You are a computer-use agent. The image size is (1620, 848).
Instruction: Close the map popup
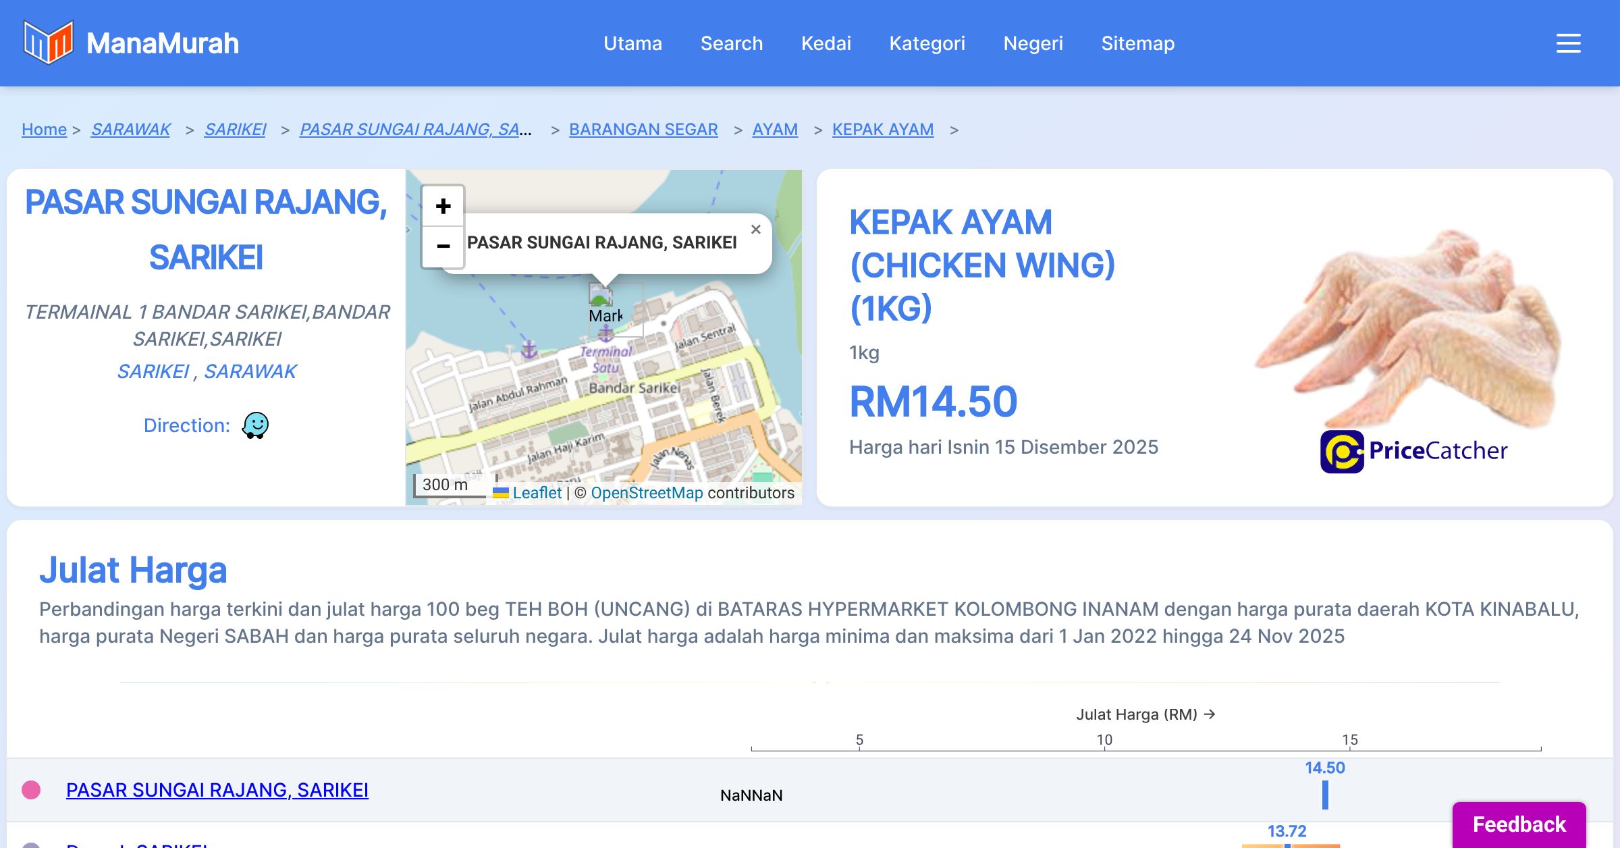(755, 230)
